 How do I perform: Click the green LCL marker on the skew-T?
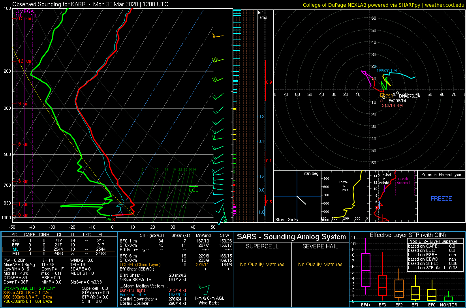194,188
